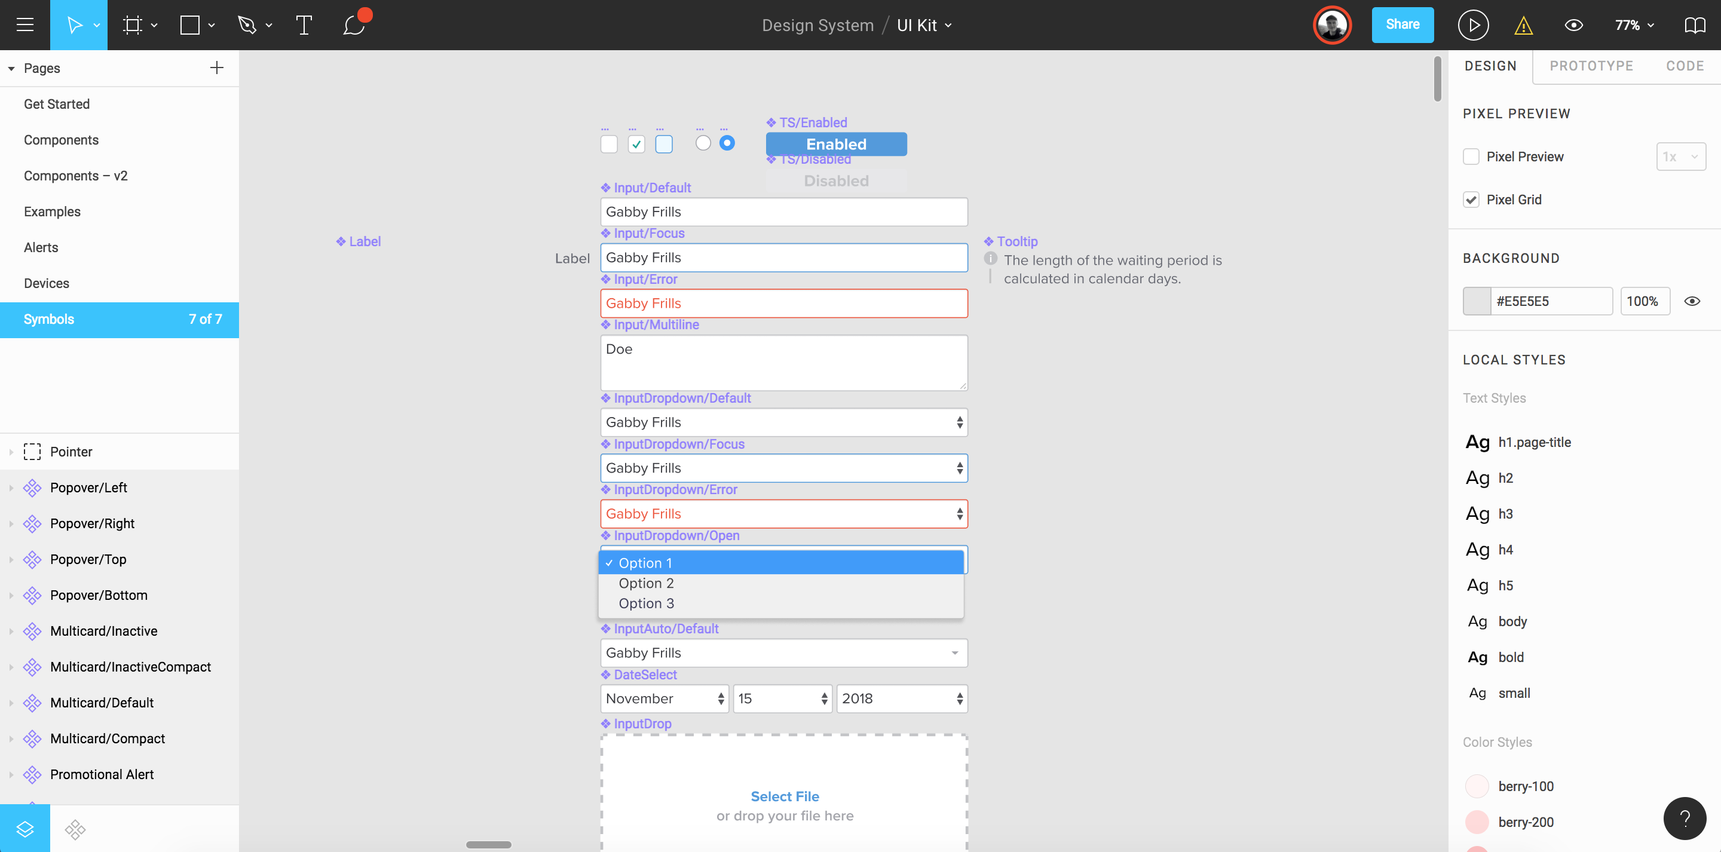Click the berry-100 color swatch
Image resolution: width=1721 pixels, height=852 pixels.
pos(1476,785)
